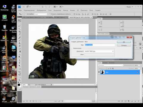Image resolution: width=143 pixels, height=107 pixels.
Task: Open the uTorrent desktop icon
Action: [4, 18]
